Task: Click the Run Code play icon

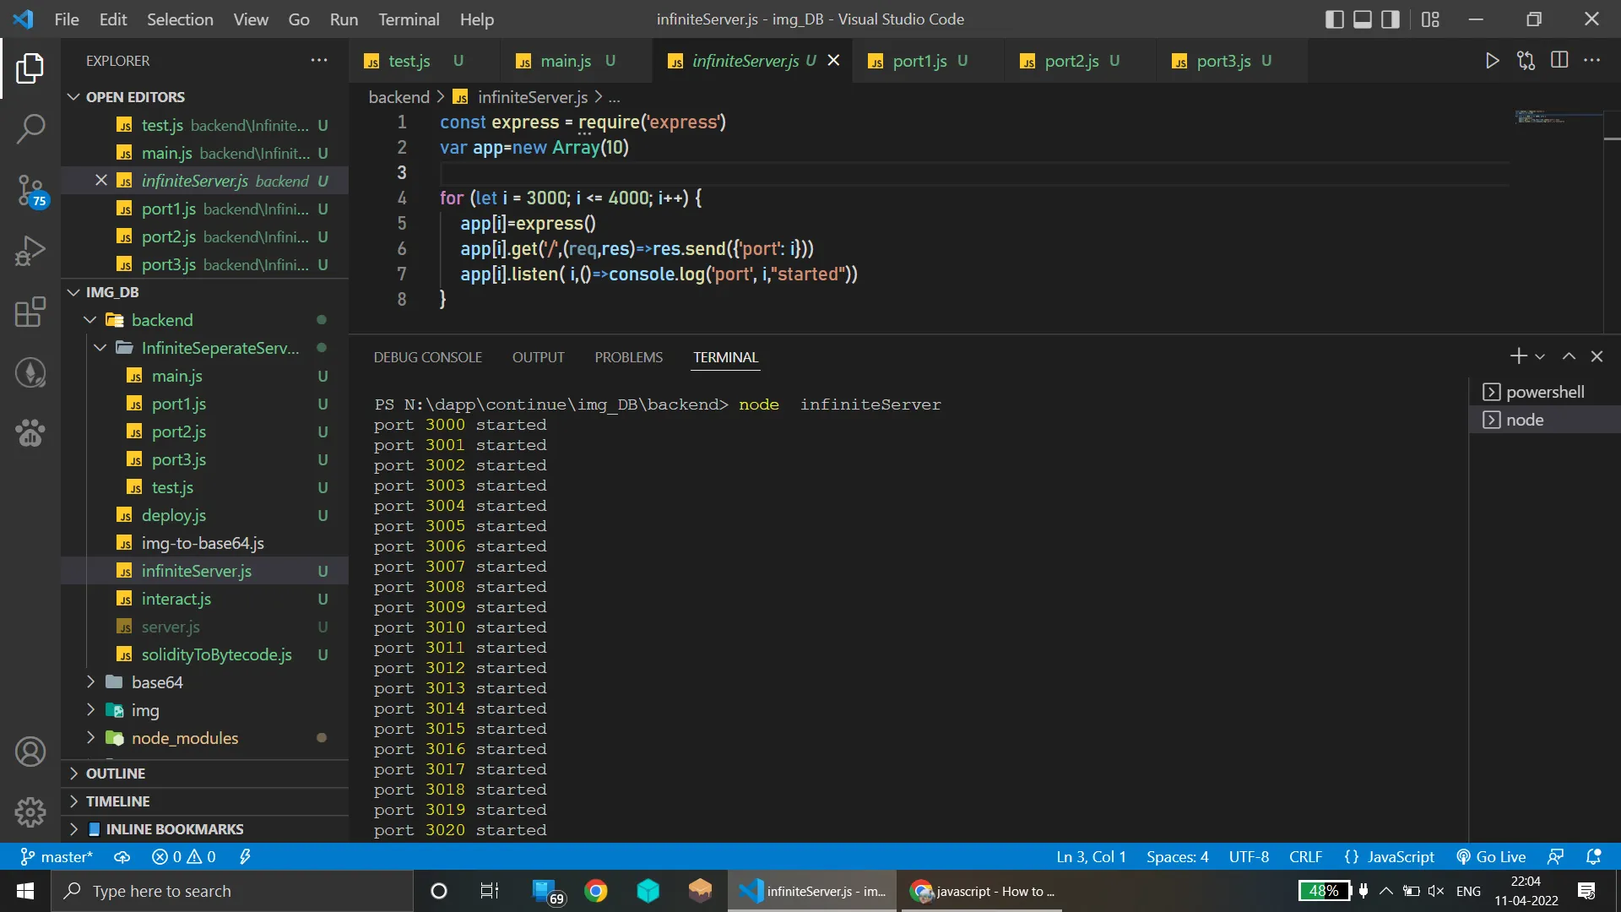Action: pyautogui.click(x=1492, y=61)
